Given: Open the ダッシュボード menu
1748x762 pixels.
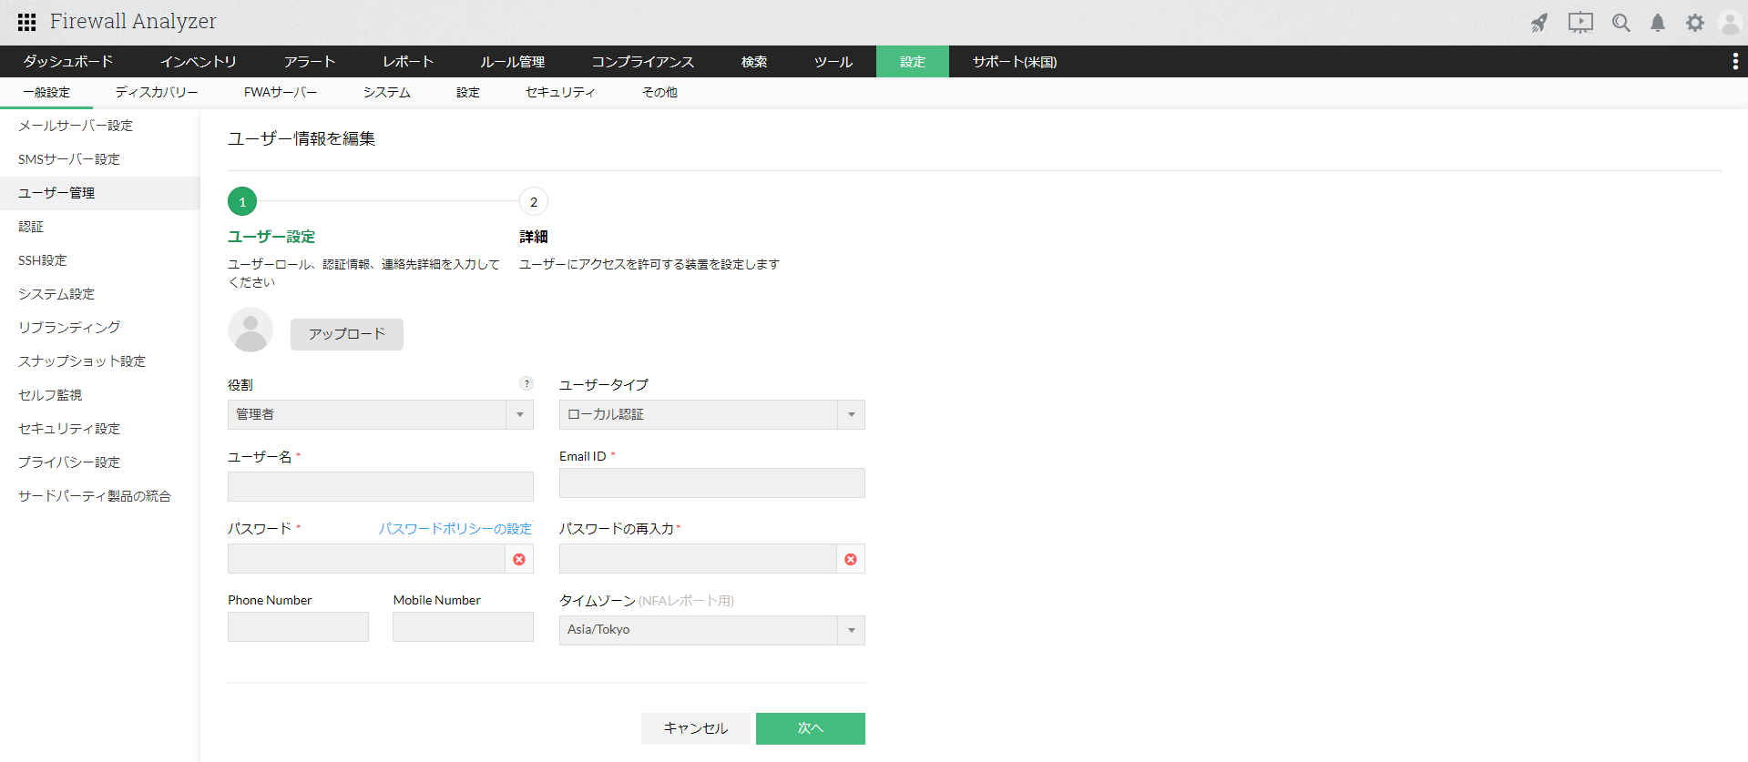Looking at the screenshot, I should point(68,61).
